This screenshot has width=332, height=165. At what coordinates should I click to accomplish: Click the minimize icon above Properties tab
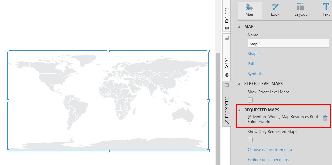(x=226, y=85)
